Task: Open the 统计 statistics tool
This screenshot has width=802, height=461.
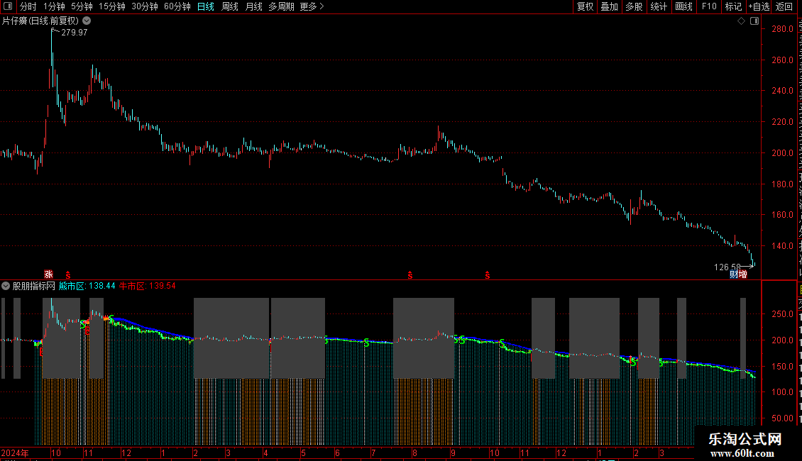Action: (x=658, y=6)
